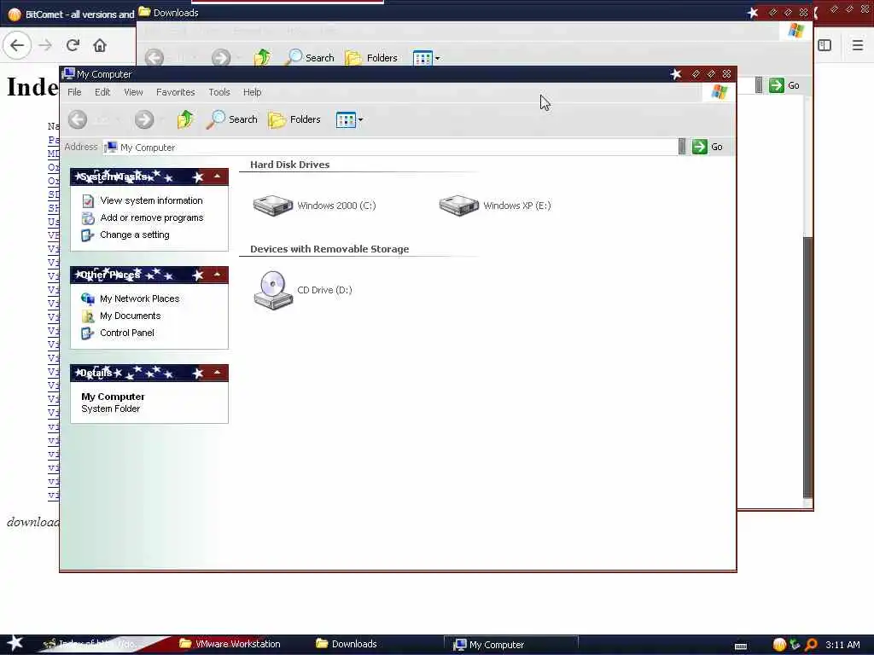Open the Edit menu
874x655 pixels.
[102, 92]
